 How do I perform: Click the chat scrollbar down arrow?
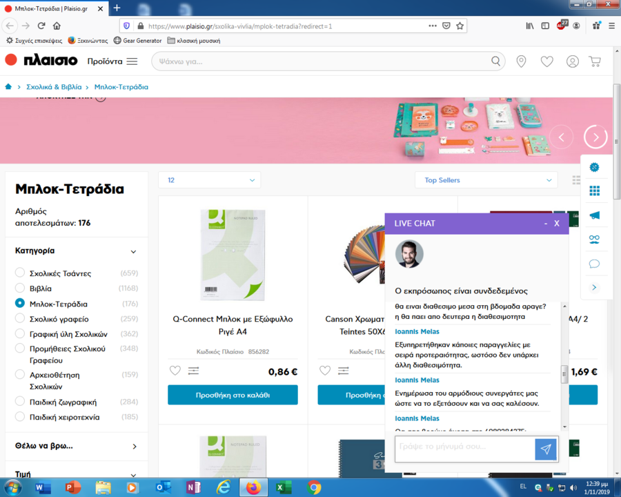(564, 427)
